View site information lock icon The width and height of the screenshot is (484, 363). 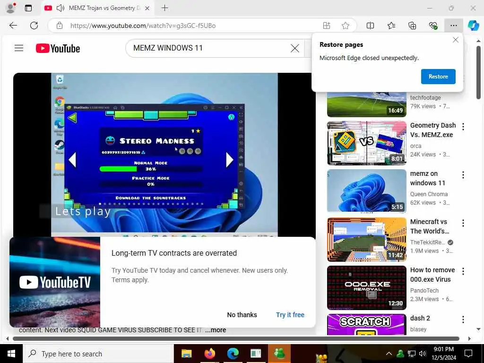[60, 26]
